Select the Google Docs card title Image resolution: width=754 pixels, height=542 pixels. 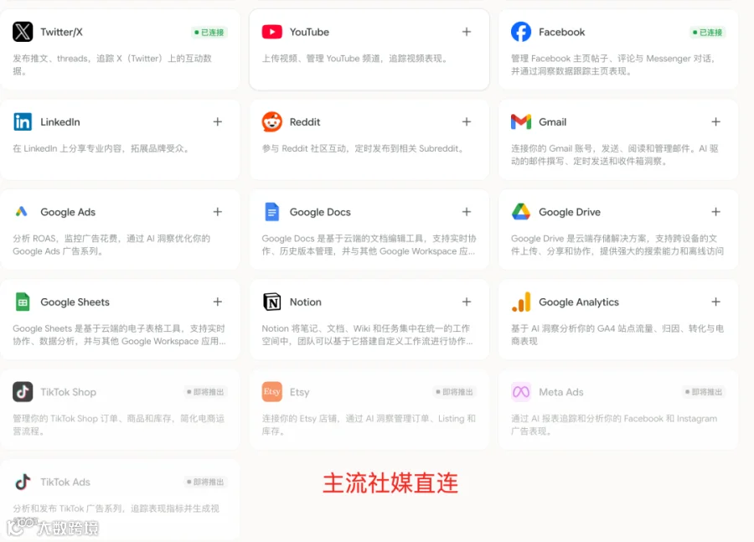click(320, 212)
